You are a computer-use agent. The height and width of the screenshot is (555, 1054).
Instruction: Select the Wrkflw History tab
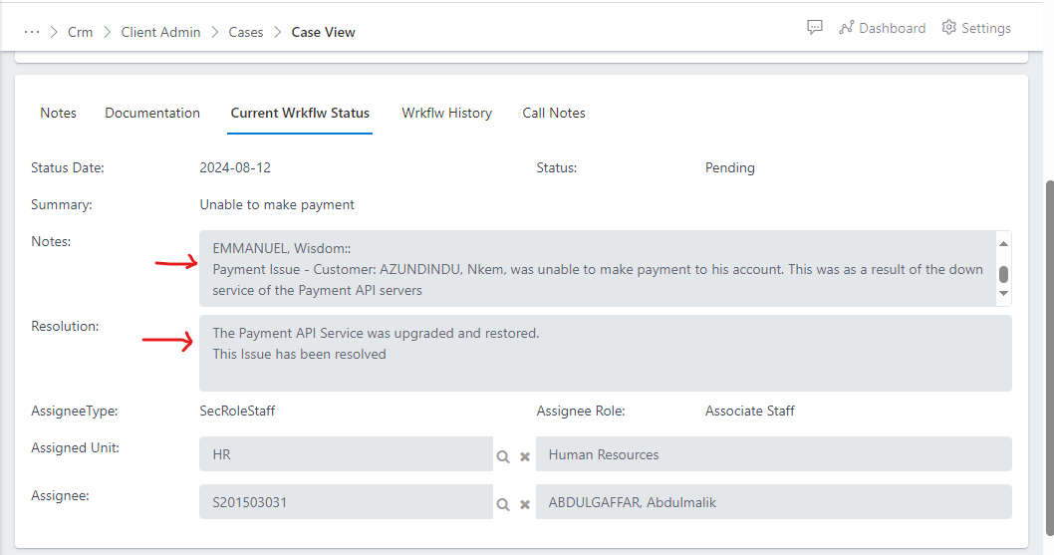click(446, 113)
